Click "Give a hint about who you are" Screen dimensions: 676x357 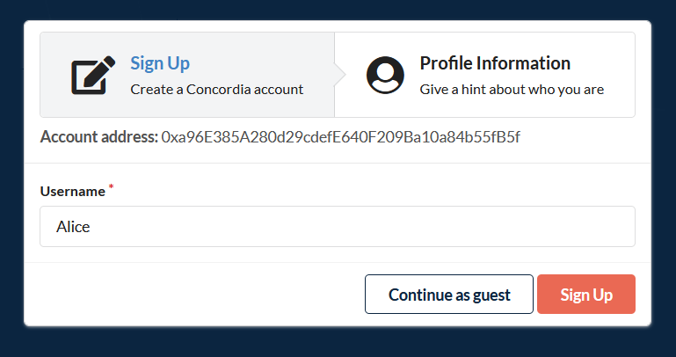(x=512, y=89)
